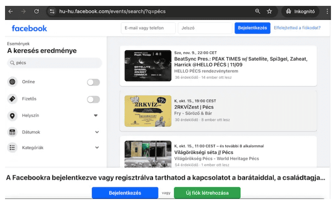This screenshot has height=204, width=336.
Task: Click the Események heading label
Action: click(x=18, y=44)
